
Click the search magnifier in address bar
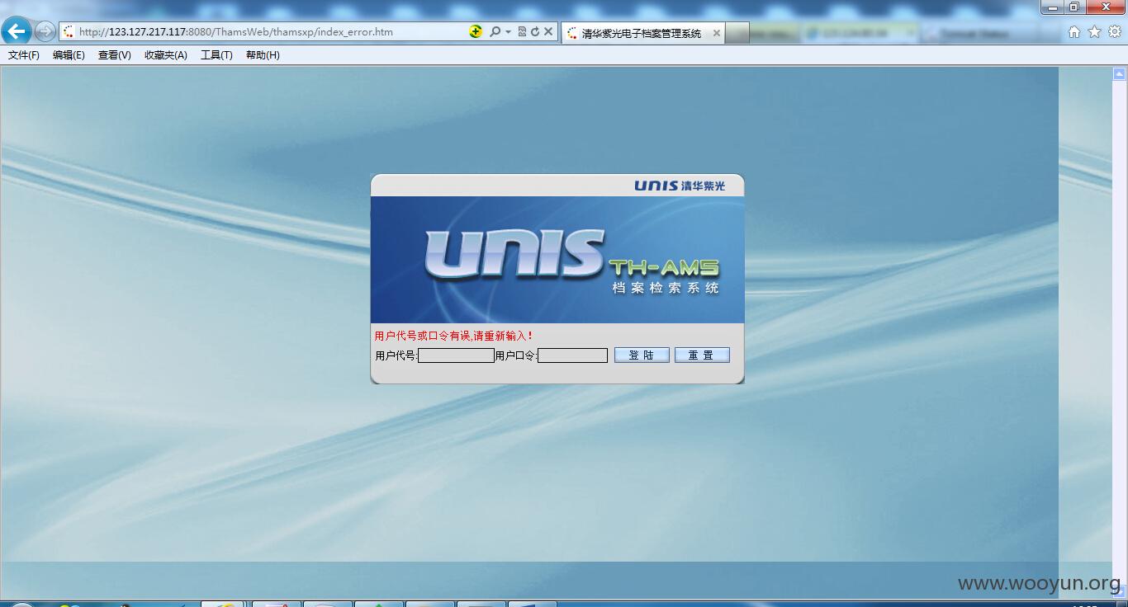494,31
